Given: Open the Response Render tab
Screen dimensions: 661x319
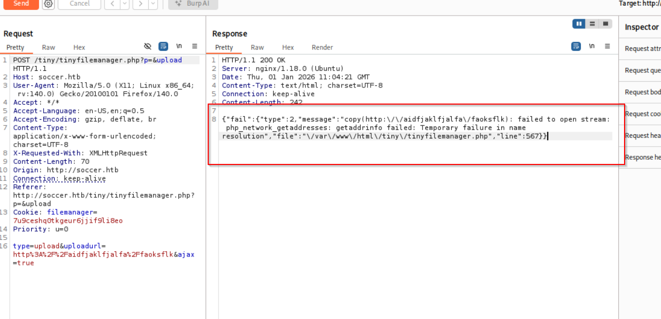Looking at the screenshot, I should [322, 47].
